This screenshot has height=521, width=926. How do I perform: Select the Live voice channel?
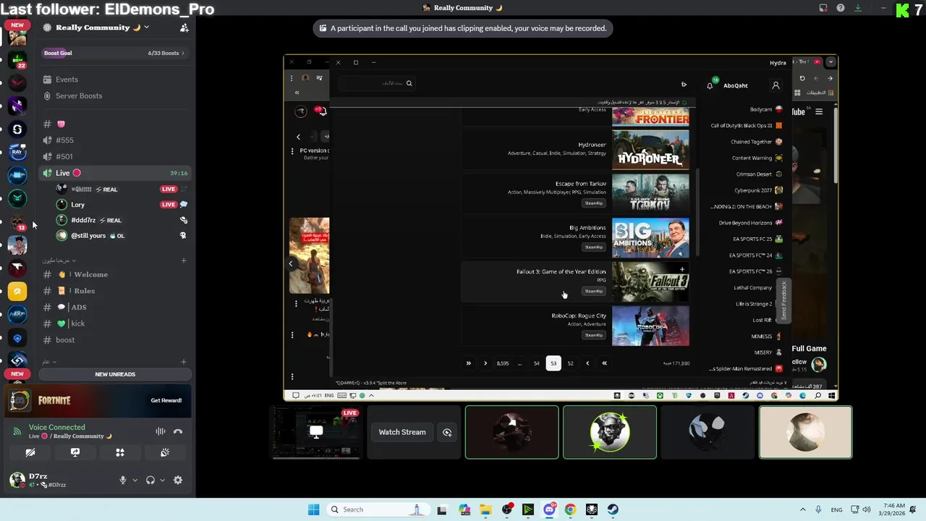(115, 173)
